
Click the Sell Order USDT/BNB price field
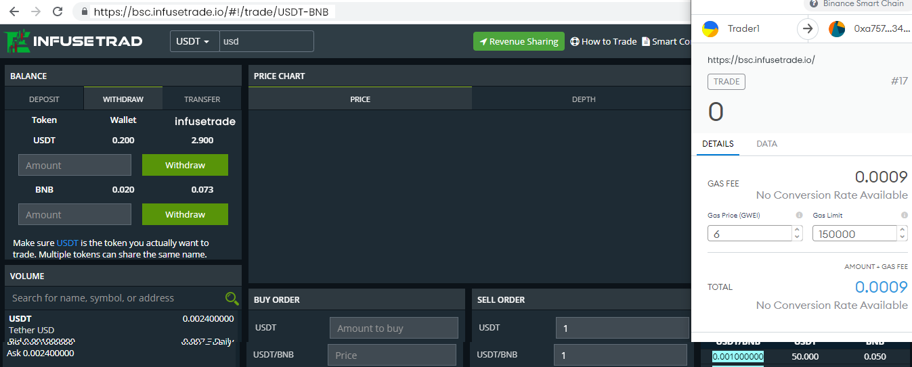[620, 355]
